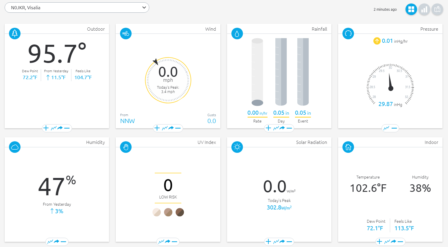Click the 113.5°F indoor feels like value

pos(404,228)
